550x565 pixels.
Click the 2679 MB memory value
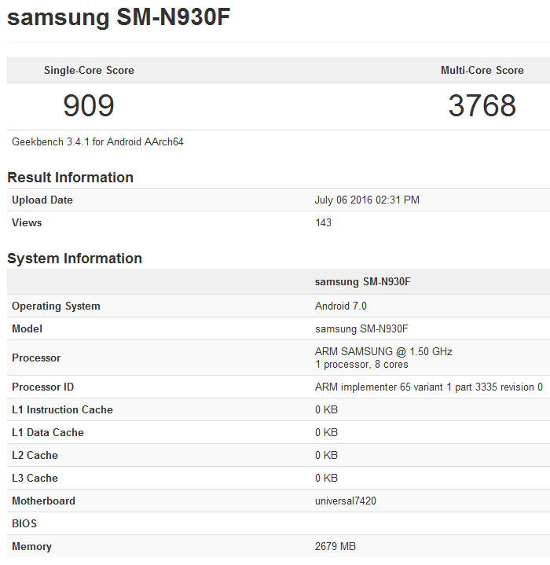335,546
